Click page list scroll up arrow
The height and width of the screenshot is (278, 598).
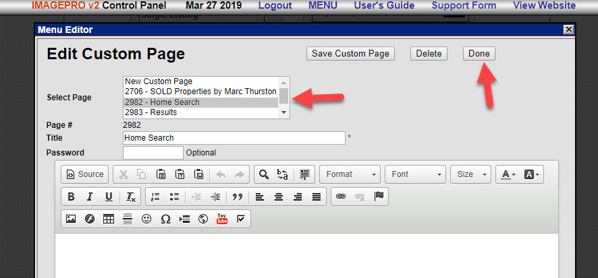click(x=283, y=82)
